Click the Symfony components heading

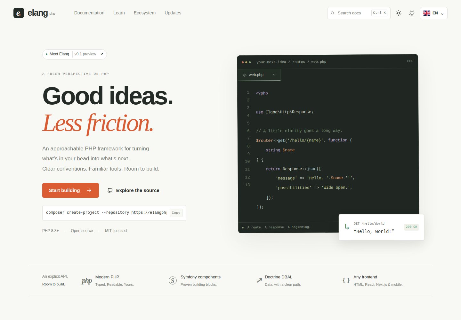[200, 277]
